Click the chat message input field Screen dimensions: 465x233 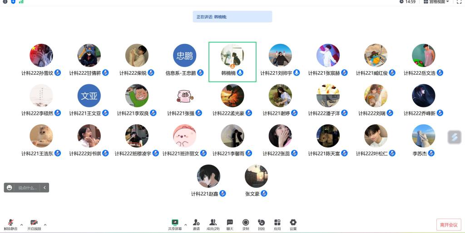point(27,188)
